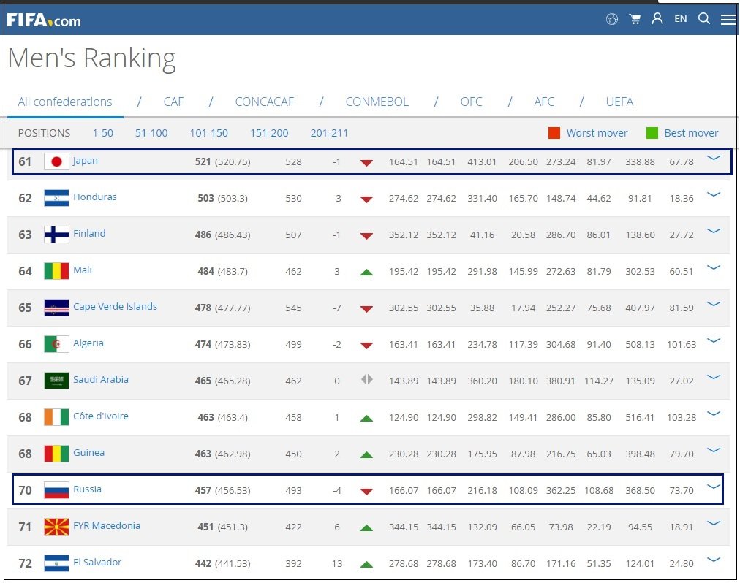
Task: Open the user account icon
Action: (657, 18)
